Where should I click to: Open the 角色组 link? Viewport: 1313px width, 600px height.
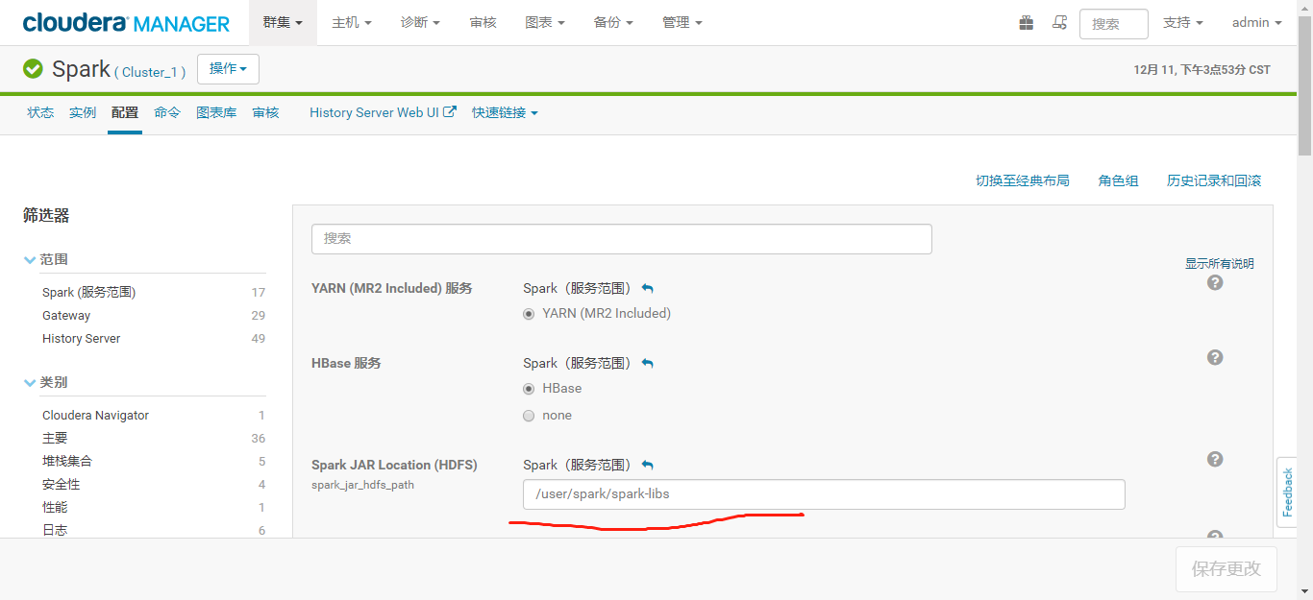(1119, 180)
